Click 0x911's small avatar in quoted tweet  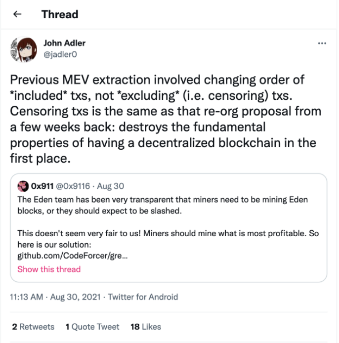23,186
